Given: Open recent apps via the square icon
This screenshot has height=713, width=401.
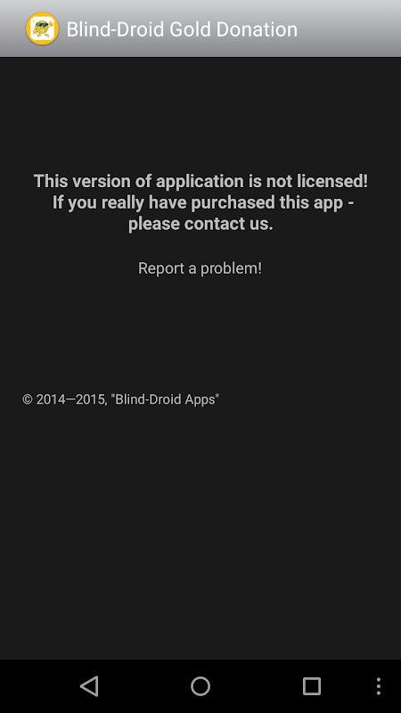Looking at the screenshot, I should 312,685.
